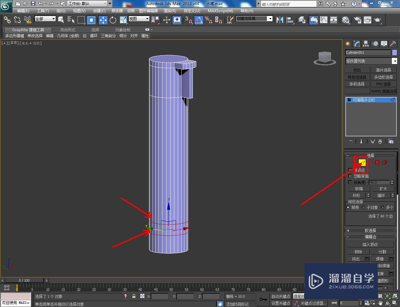Click the 收缩 shrink selection button
The image size is (400, 307).
pyautogui.click(x=359, y=189)
